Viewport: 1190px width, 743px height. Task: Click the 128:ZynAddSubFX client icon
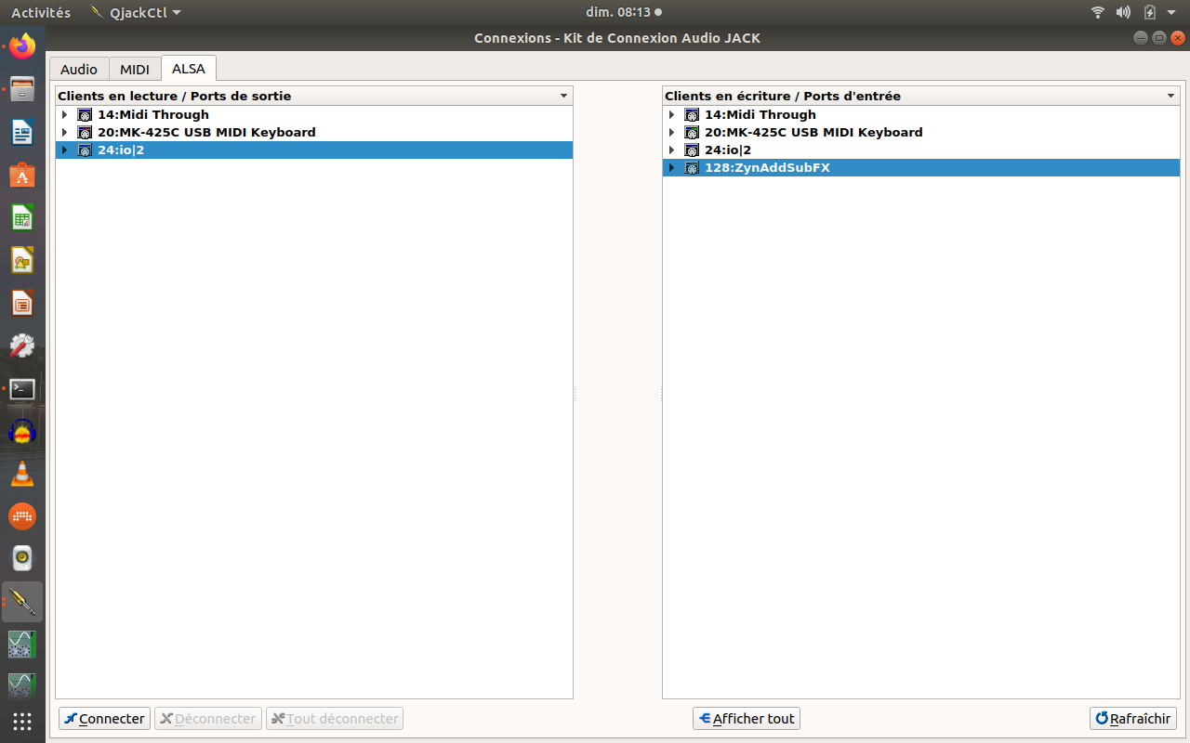point(692,168)
